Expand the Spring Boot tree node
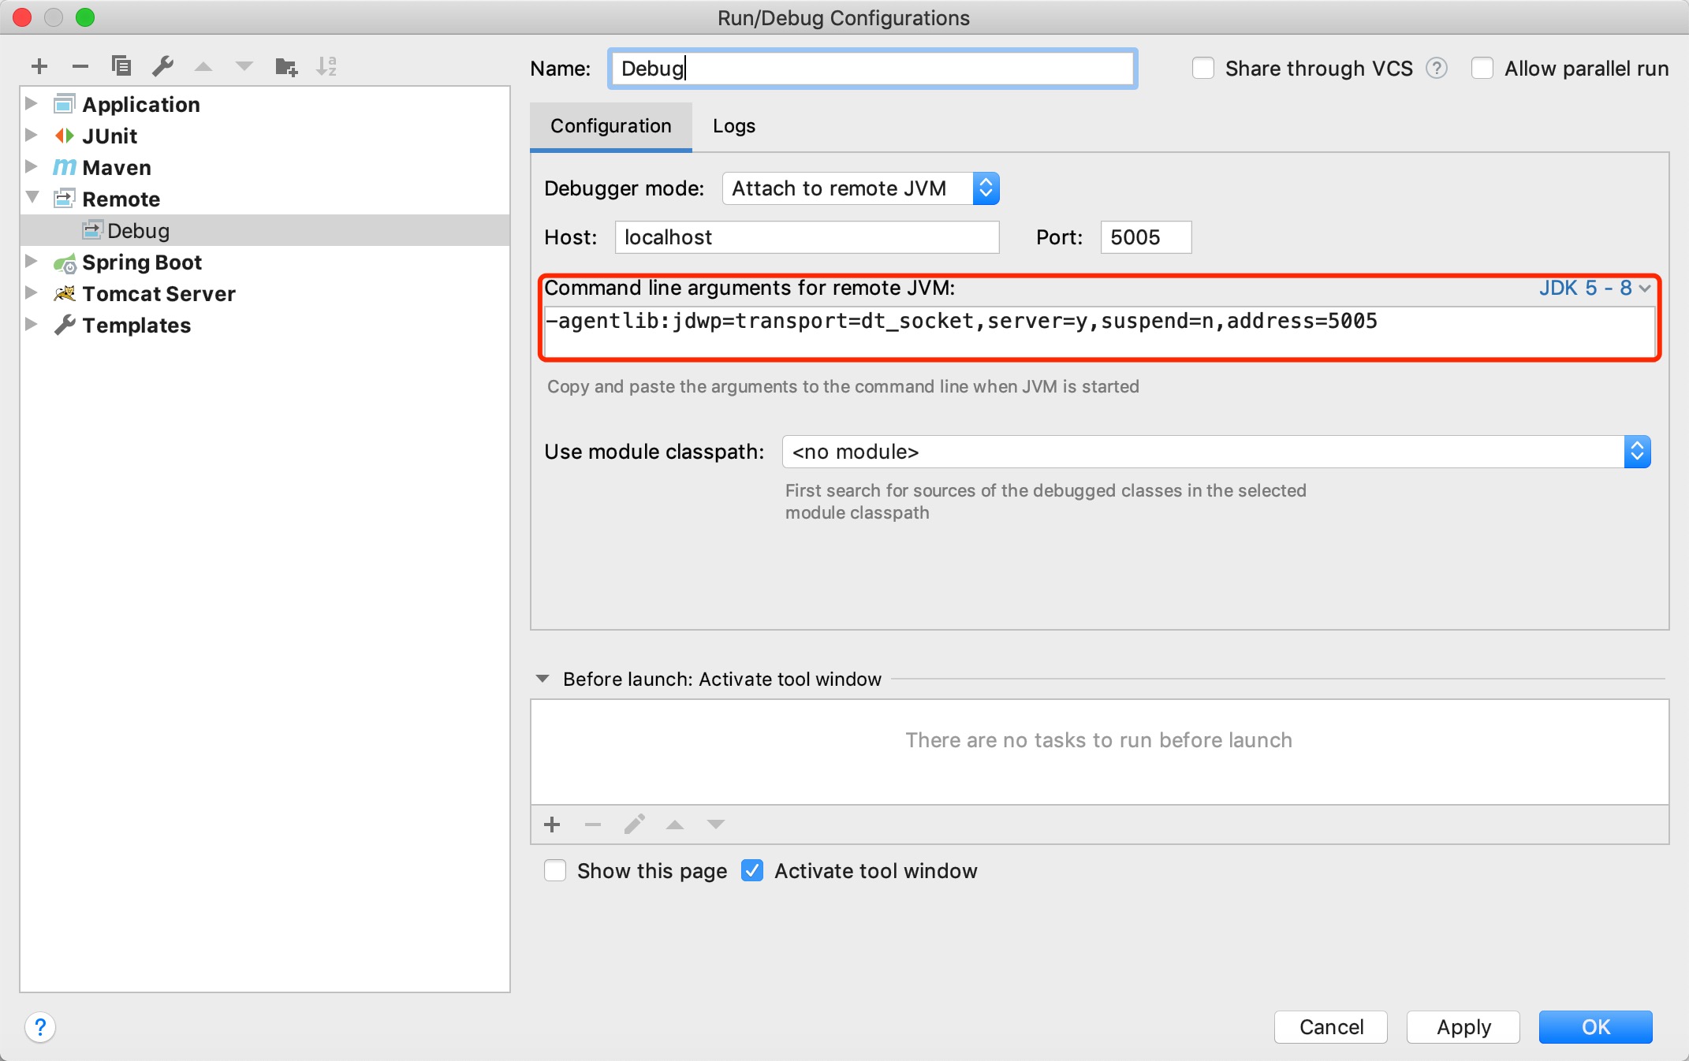 [x=32, y=262]
